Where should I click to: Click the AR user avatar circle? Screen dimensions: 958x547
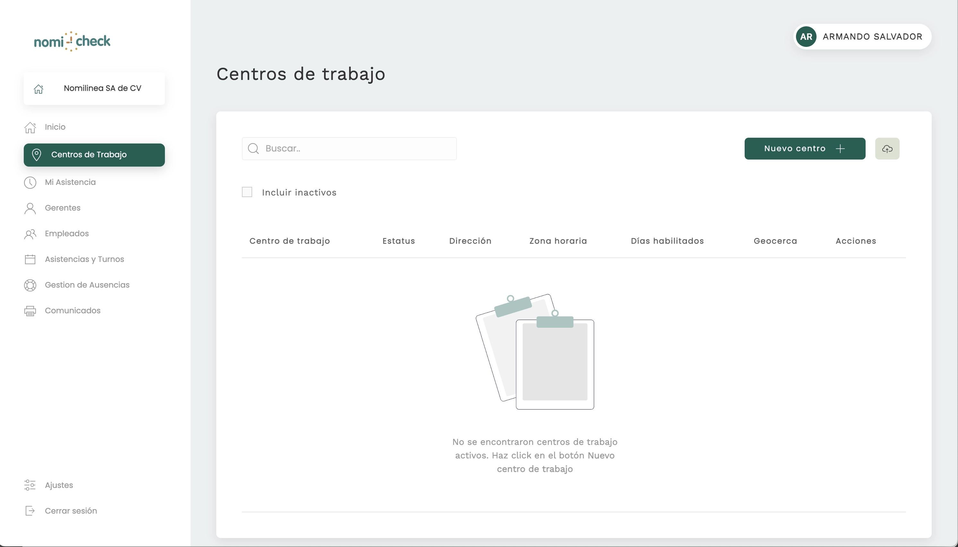[806, 37]
